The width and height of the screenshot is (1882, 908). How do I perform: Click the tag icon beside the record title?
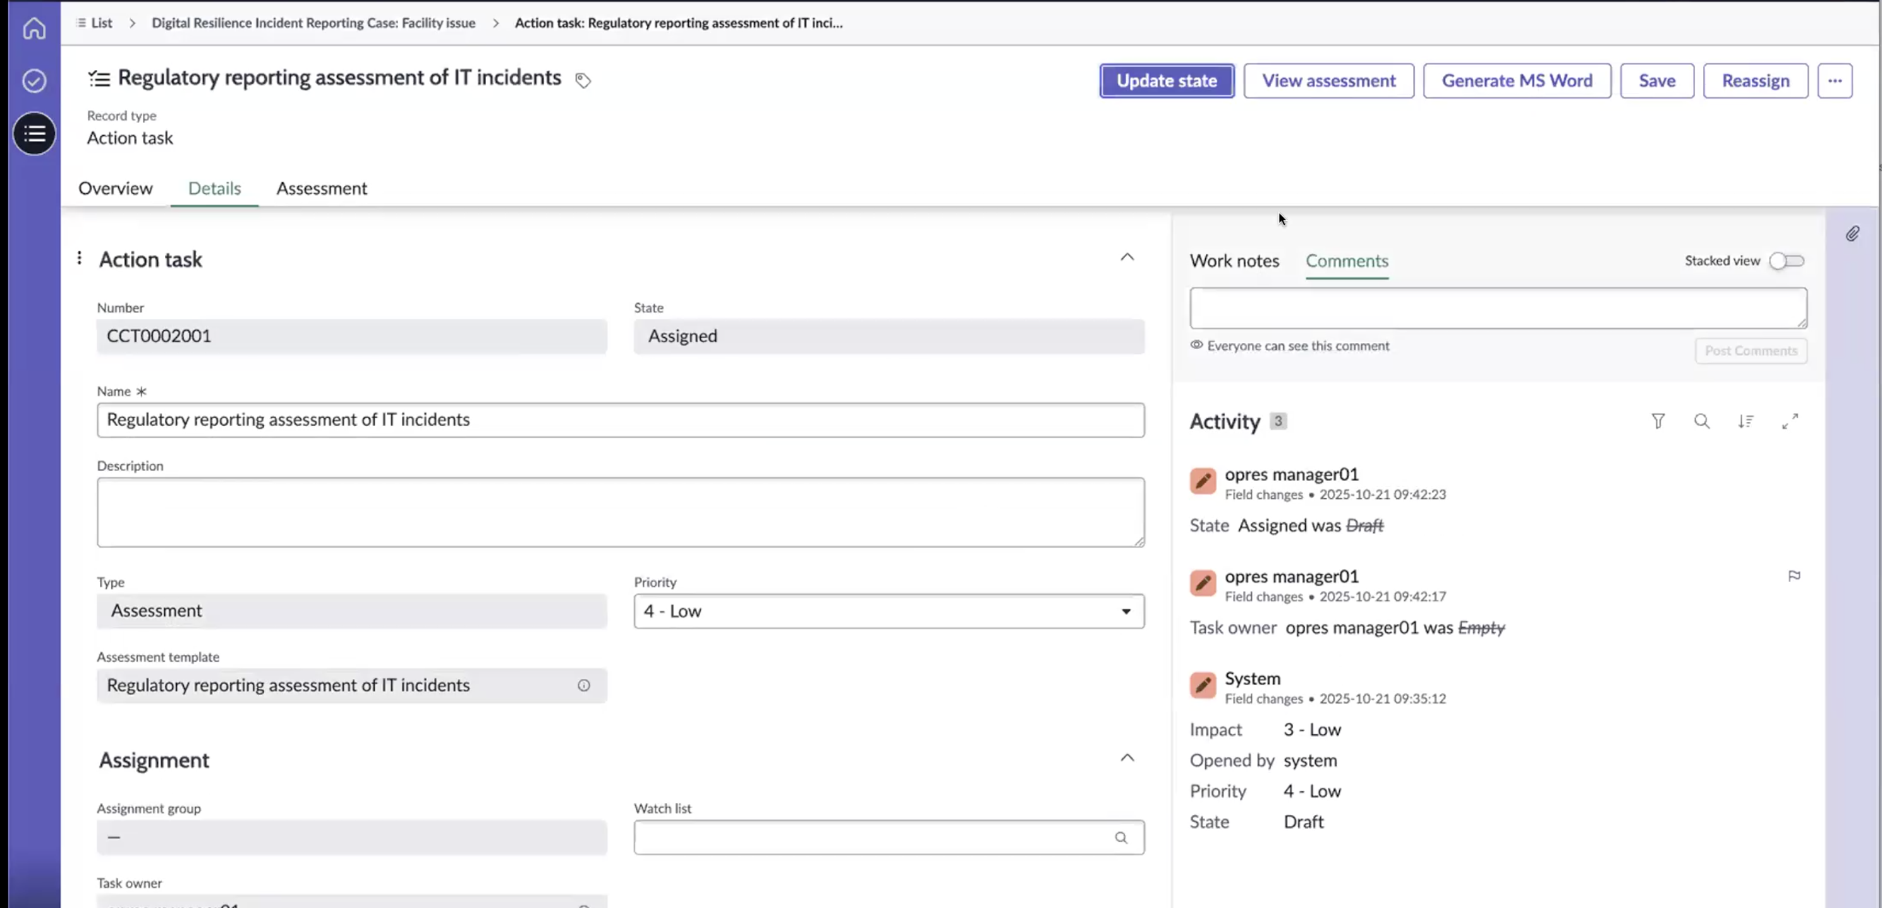pos(582,80)
